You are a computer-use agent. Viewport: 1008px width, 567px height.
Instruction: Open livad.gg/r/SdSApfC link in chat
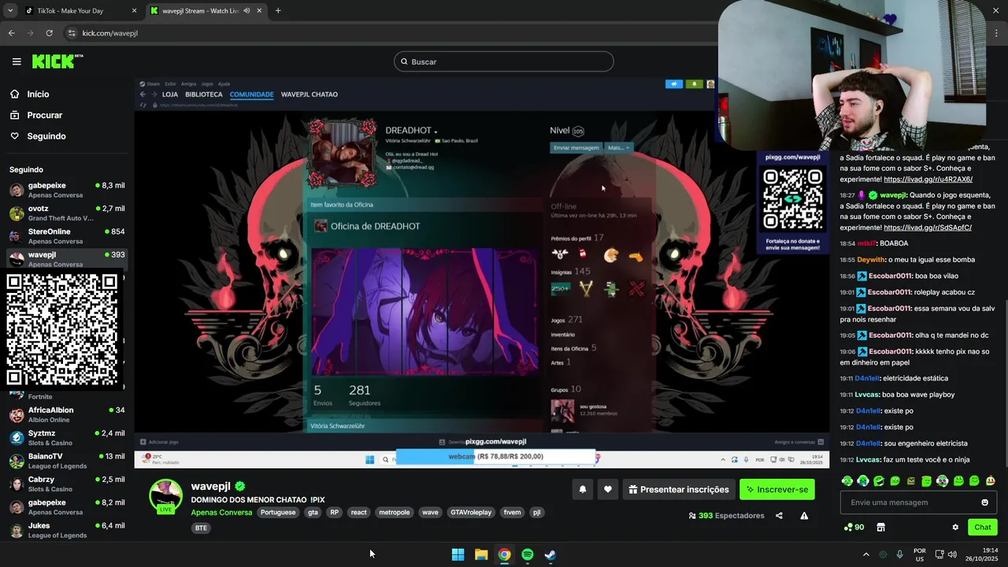[x=928, y=228]
